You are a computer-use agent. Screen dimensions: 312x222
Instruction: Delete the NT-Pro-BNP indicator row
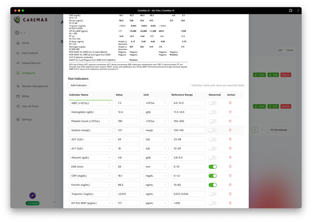[x=230, y=203]
